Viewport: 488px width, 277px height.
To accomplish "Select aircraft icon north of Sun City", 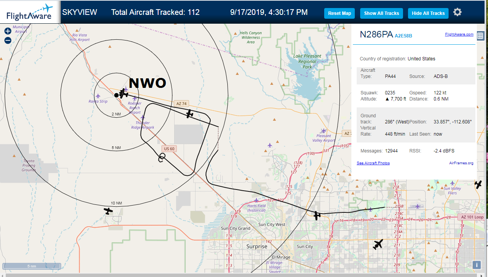I will (317, 215).
